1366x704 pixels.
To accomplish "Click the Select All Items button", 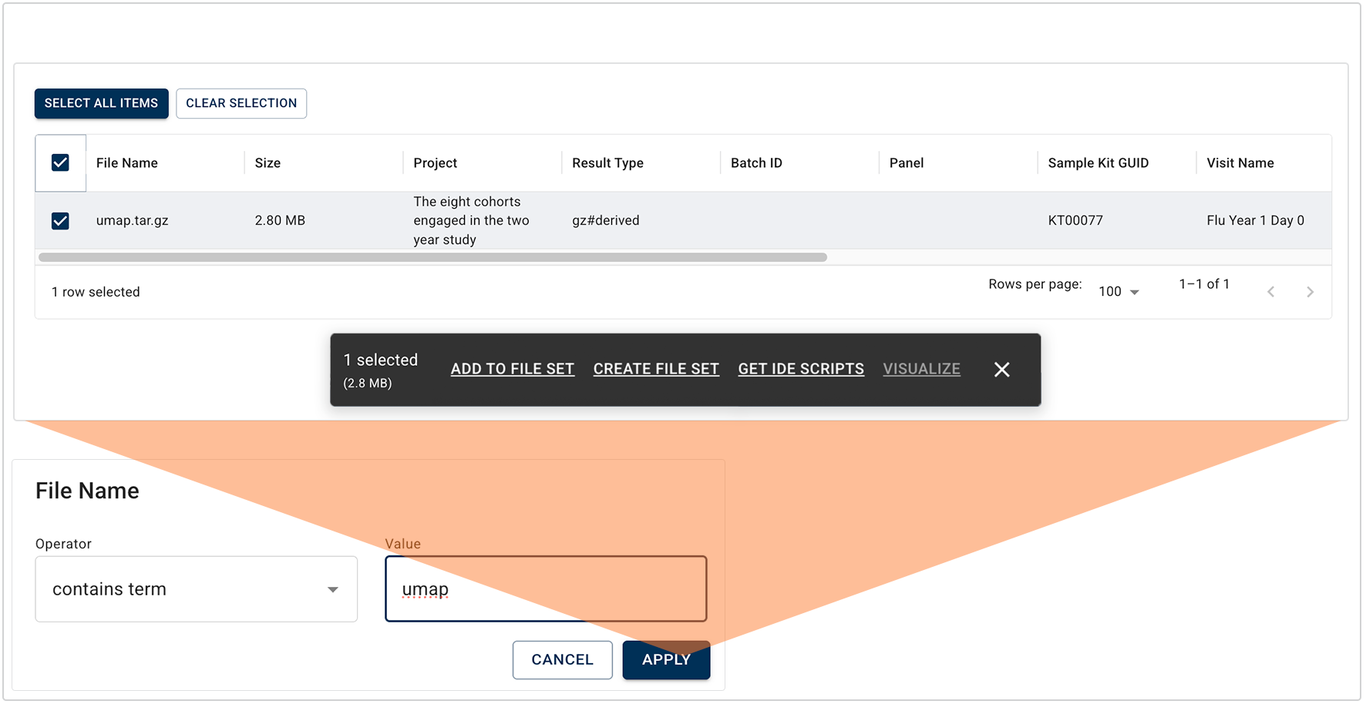I will pyautogui.click(x=101, y=103).
